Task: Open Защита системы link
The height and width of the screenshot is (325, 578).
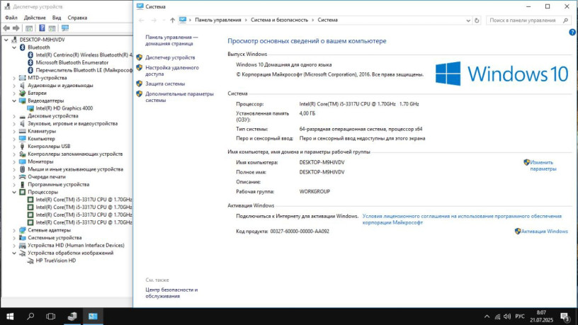Action: pos(165,84)
